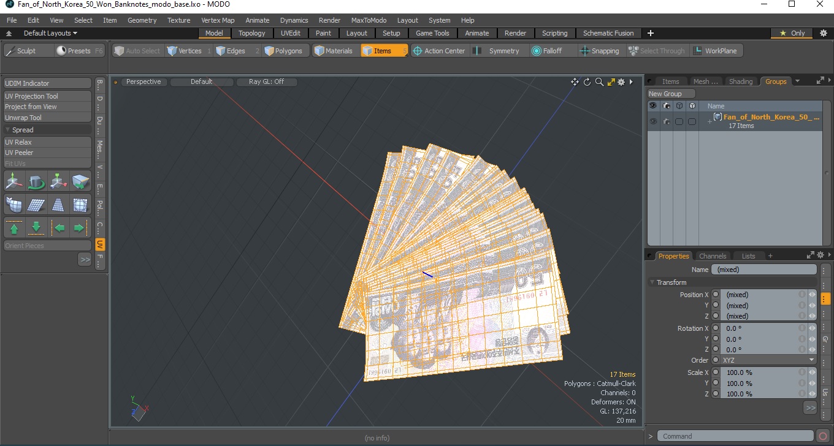
Task: Click the viewport rotate icon
Action: [587, 82]
